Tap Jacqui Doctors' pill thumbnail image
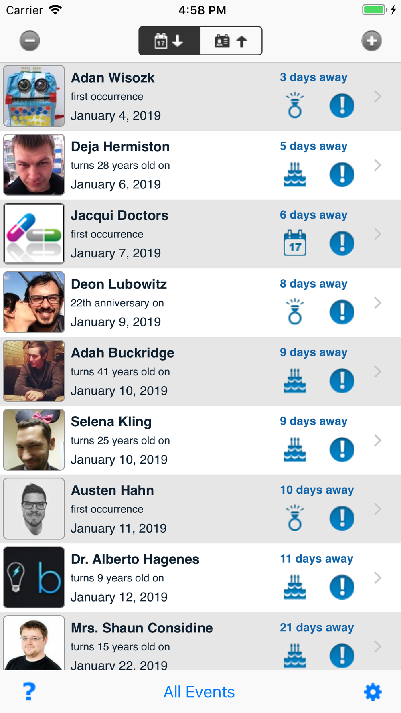The width and height of the screenshot is (401, 713). pyautogui.click(x=34, y=233)
